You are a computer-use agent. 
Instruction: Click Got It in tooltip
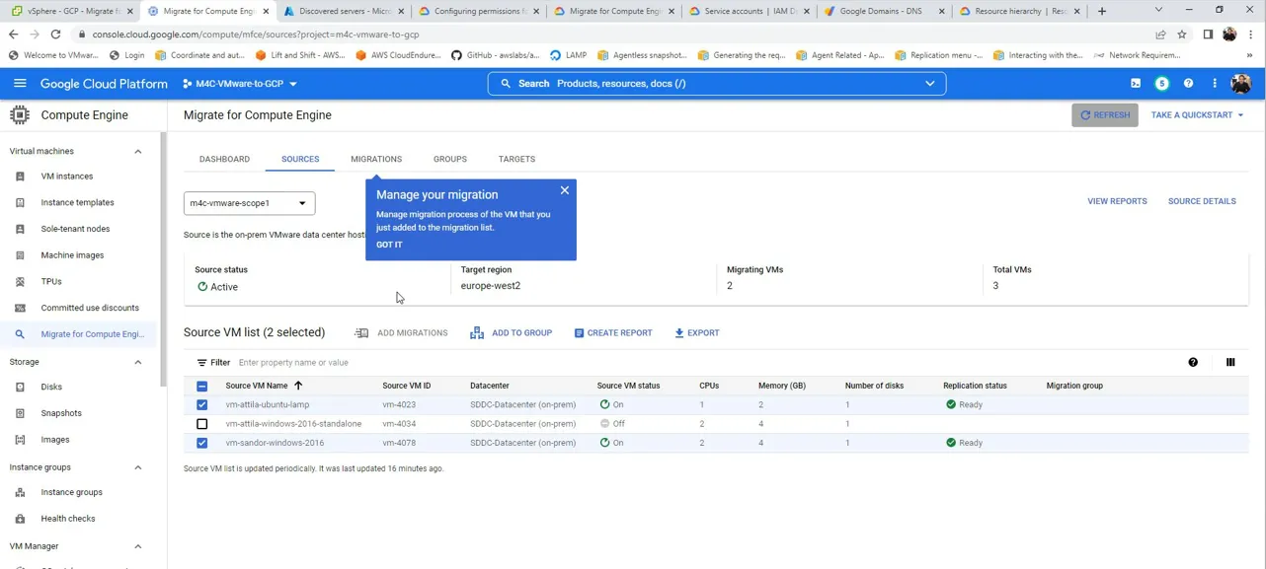[x=389, y=245]
